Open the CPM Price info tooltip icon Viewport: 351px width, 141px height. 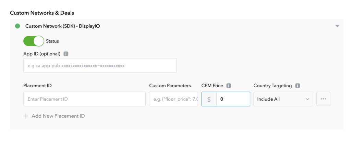[x=229, y=86]
